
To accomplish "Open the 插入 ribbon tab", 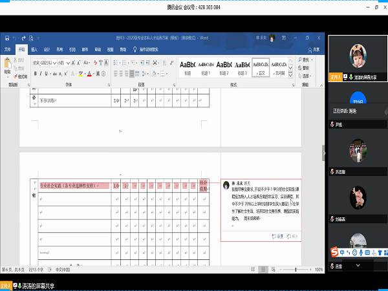I will 34,48.
